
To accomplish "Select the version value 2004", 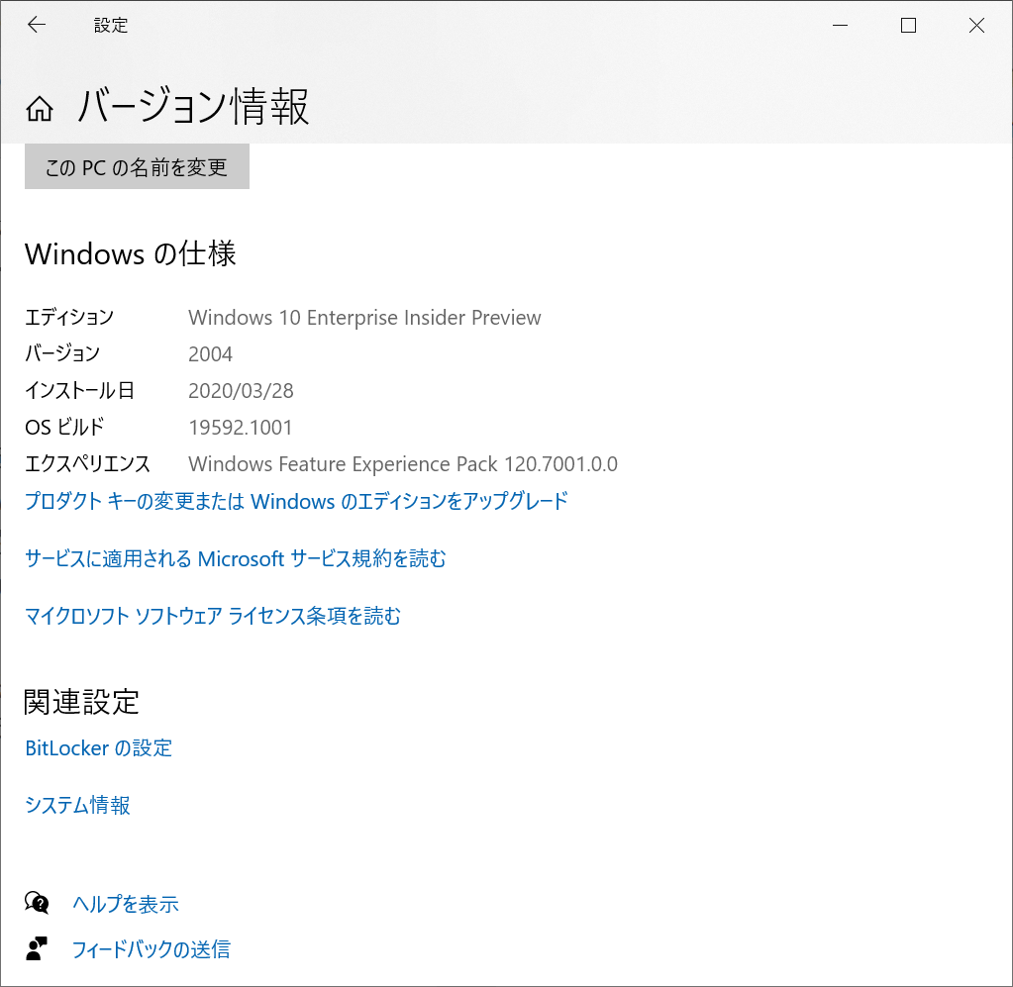I will click(210, 354).
